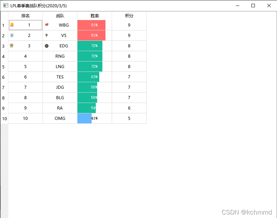Select row header 3
Screen dimensions: 277x218
[4, 46]
